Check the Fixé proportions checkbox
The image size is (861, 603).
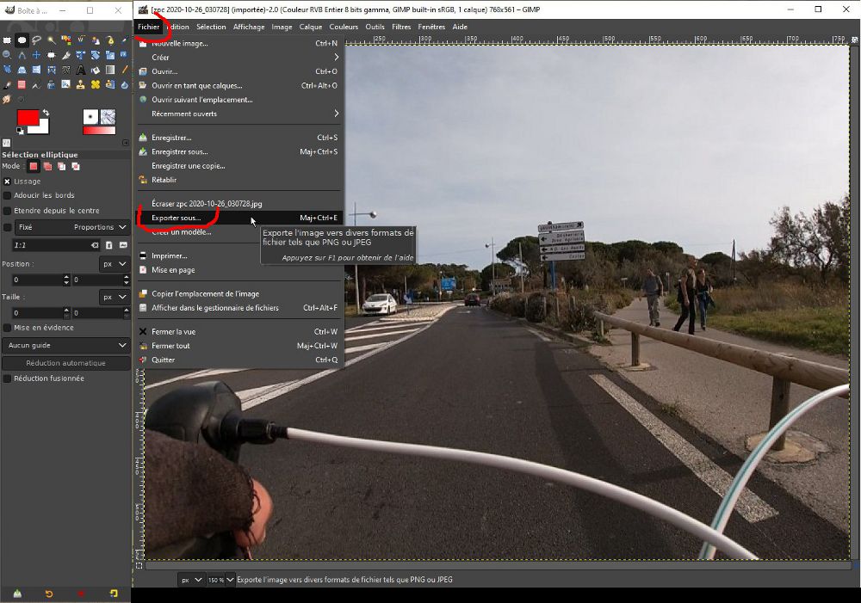pos(7,227)
